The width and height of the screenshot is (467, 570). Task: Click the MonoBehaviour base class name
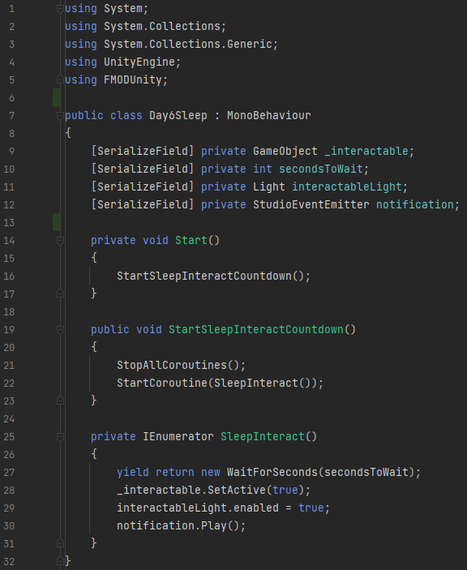pyautogui.click(x=269, y=116)
